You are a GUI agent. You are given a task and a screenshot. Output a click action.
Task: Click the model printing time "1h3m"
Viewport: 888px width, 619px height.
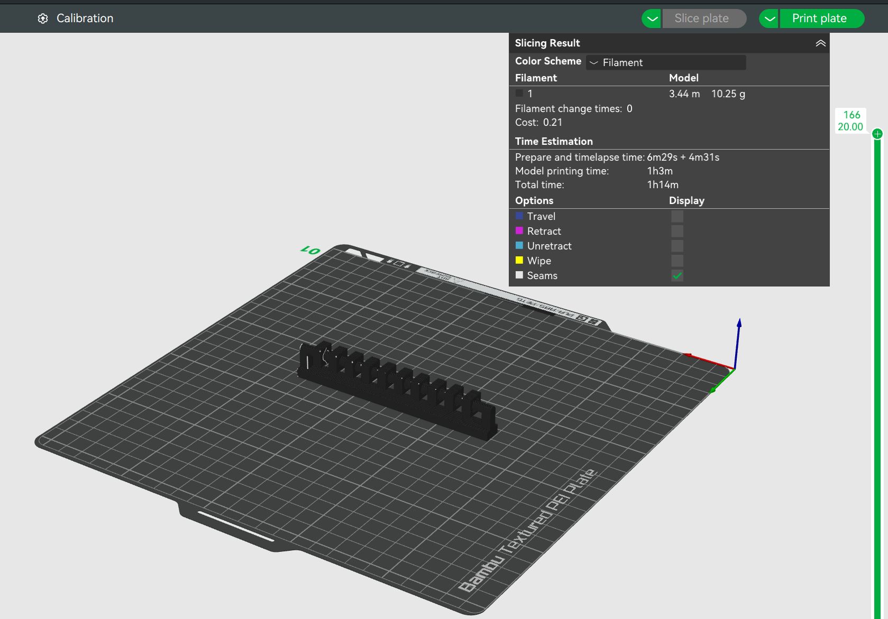[660, 171]
